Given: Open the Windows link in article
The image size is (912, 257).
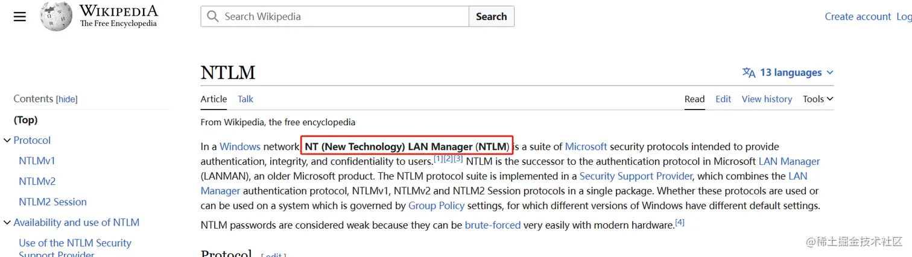Looking at the screenshot, I should click(x=240, y=146).
